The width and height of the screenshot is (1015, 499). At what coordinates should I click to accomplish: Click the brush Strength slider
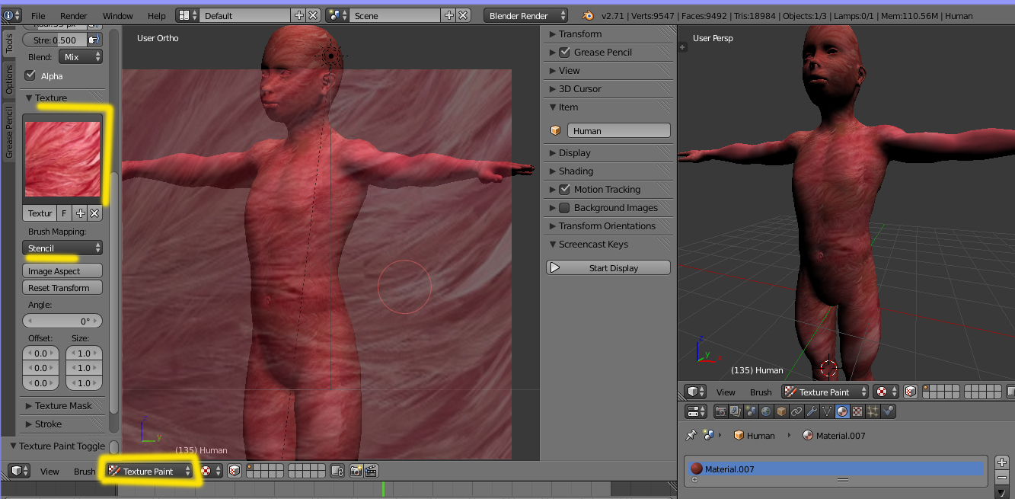(55, 40)
